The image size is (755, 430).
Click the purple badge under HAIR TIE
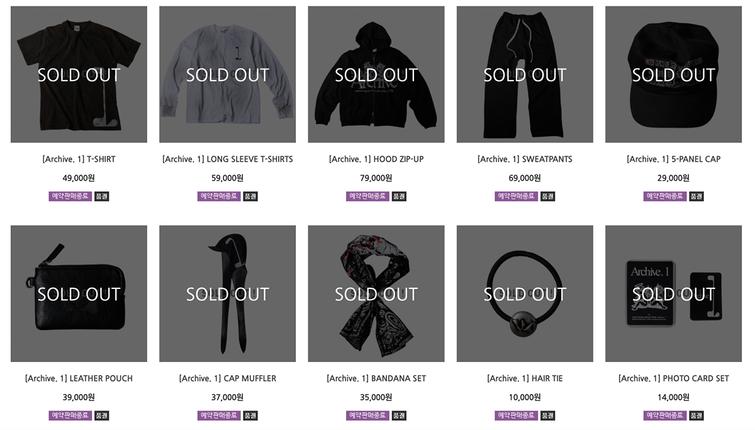[x=517, y=416]
